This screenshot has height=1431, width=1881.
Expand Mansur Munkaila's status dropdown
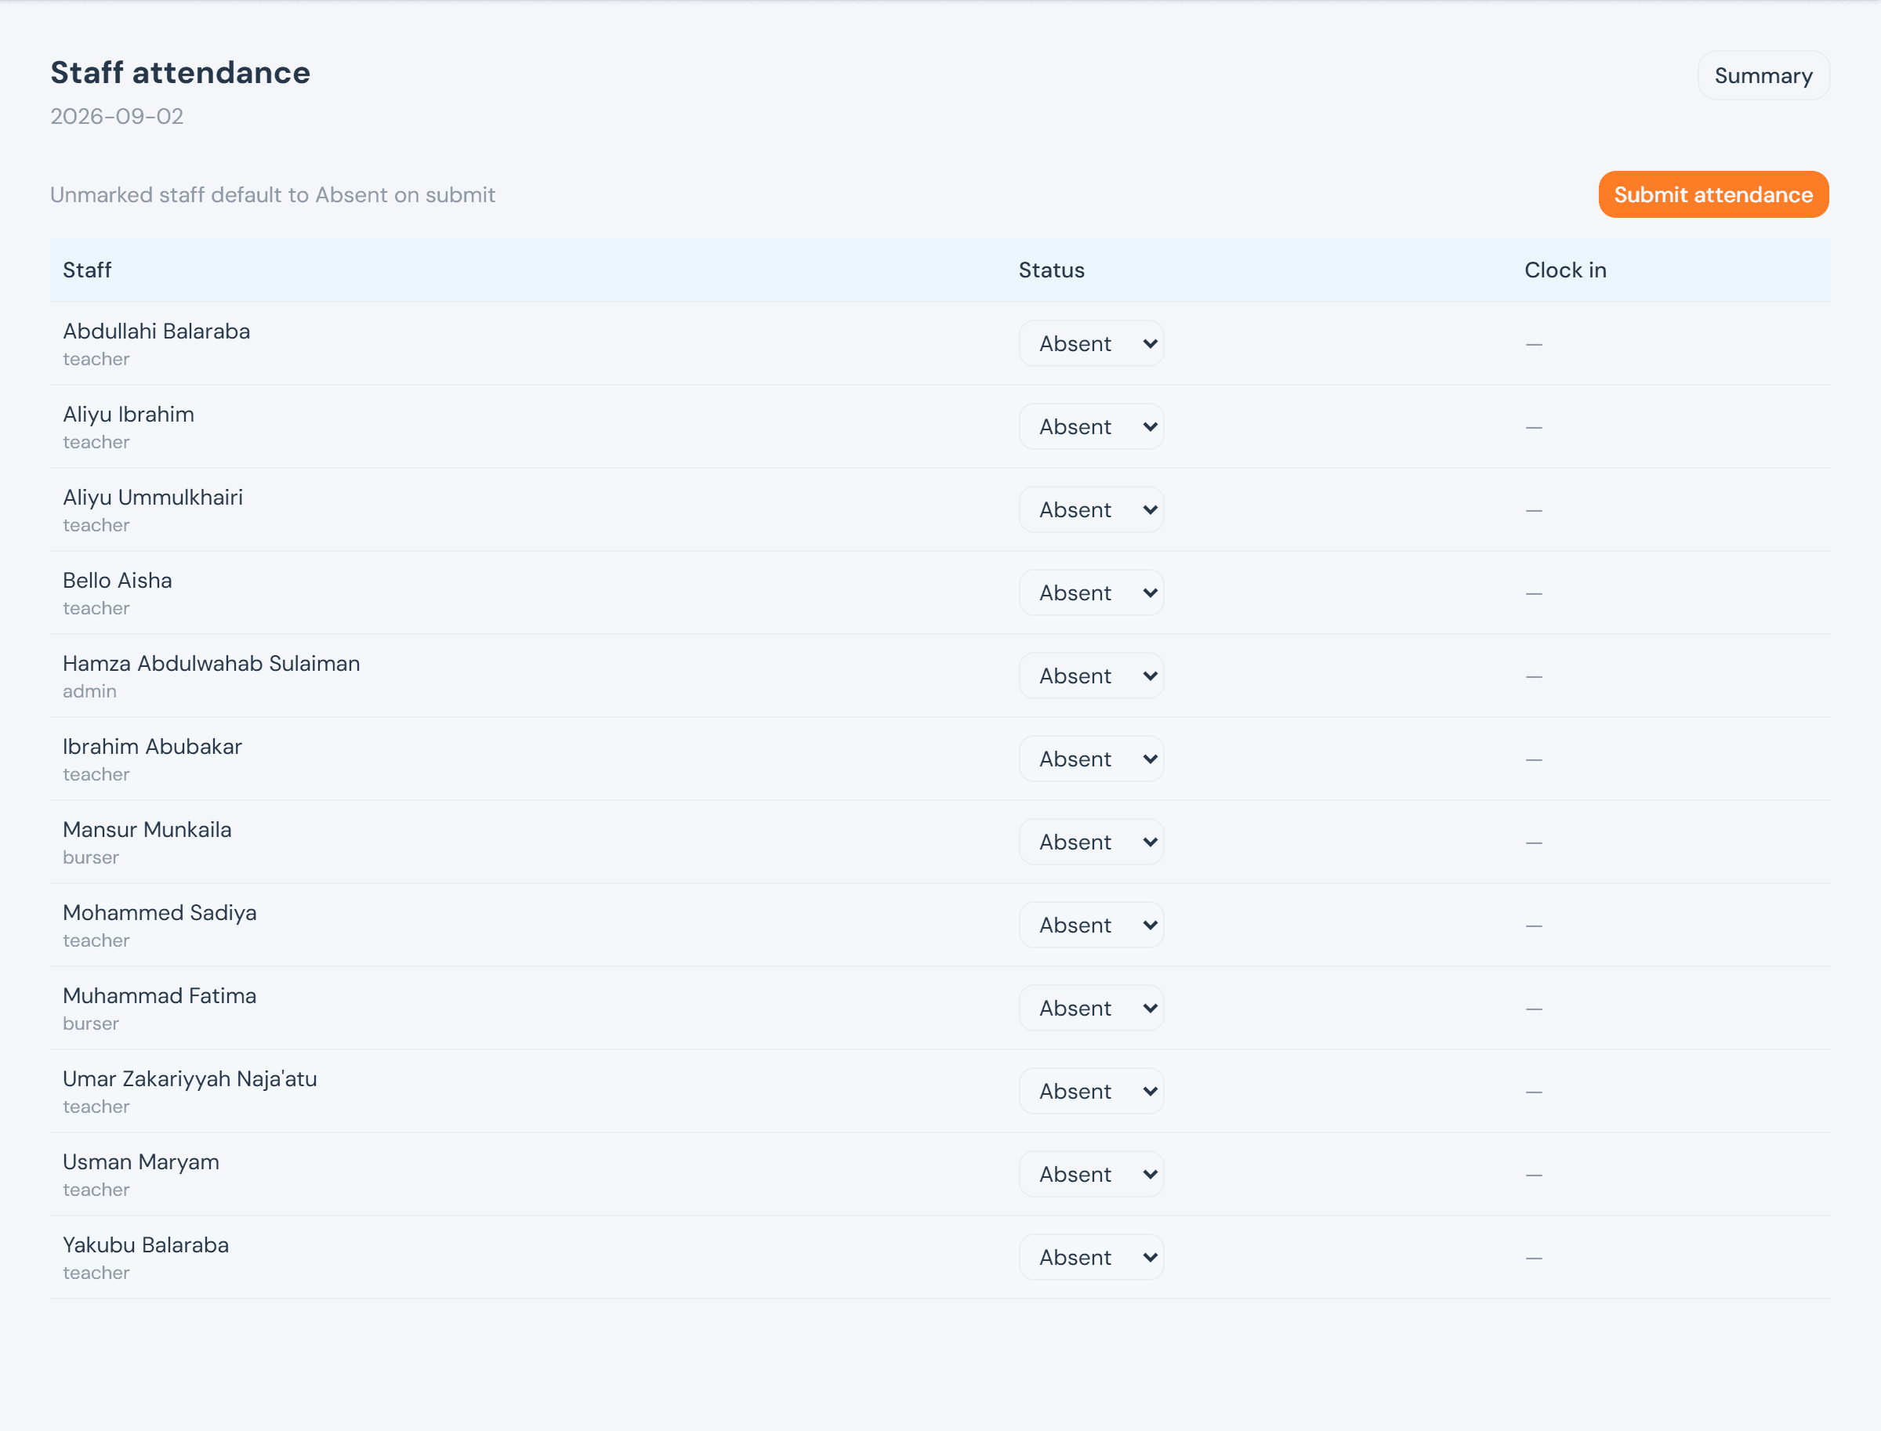click(x=1090, y=842)
